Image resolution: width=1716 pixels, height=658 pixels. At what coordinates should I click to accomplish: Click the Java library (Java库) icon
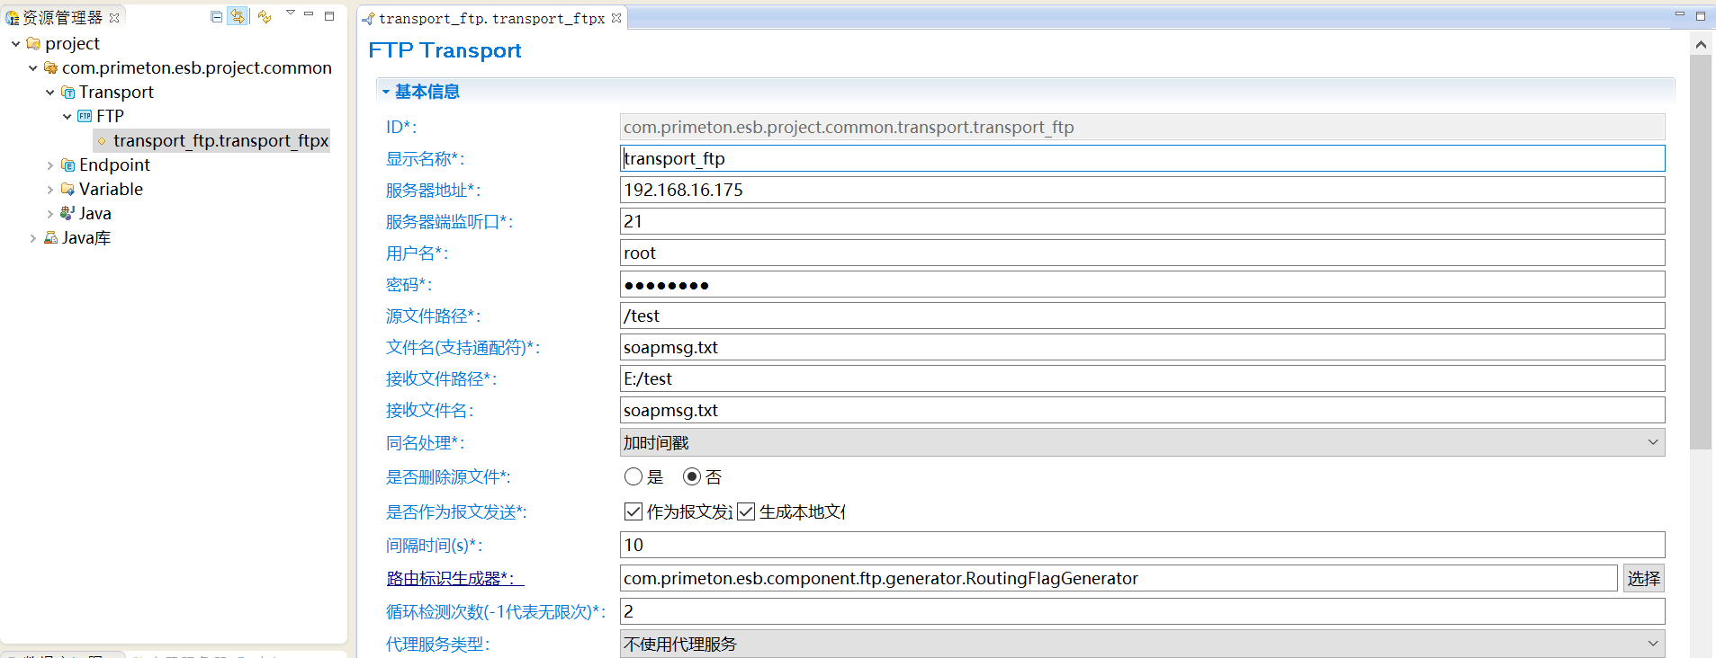click(50, 237)
